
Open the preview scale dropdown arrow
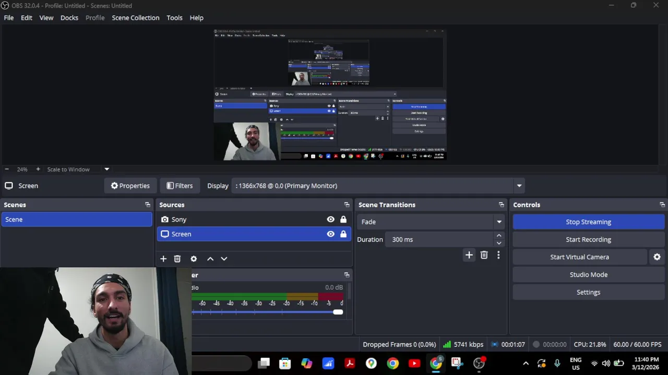[106, 169]
